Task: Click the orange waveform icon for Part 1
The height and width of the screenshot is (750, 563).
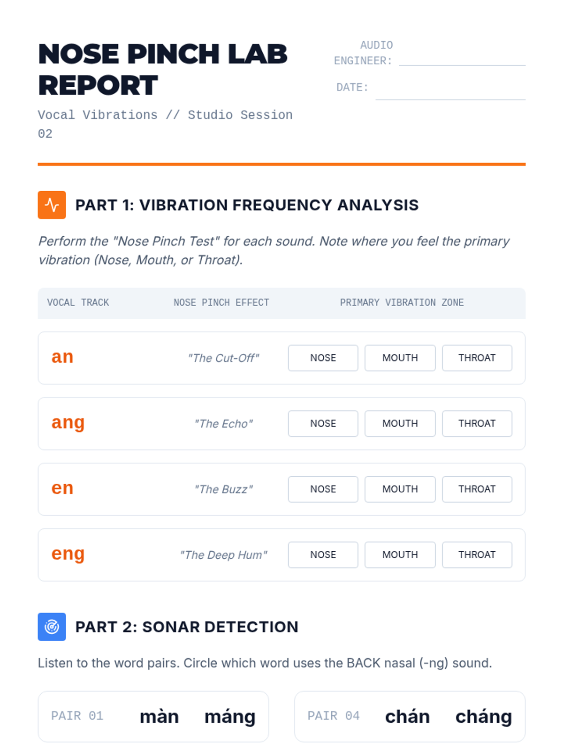Action: tap(52, 205)
